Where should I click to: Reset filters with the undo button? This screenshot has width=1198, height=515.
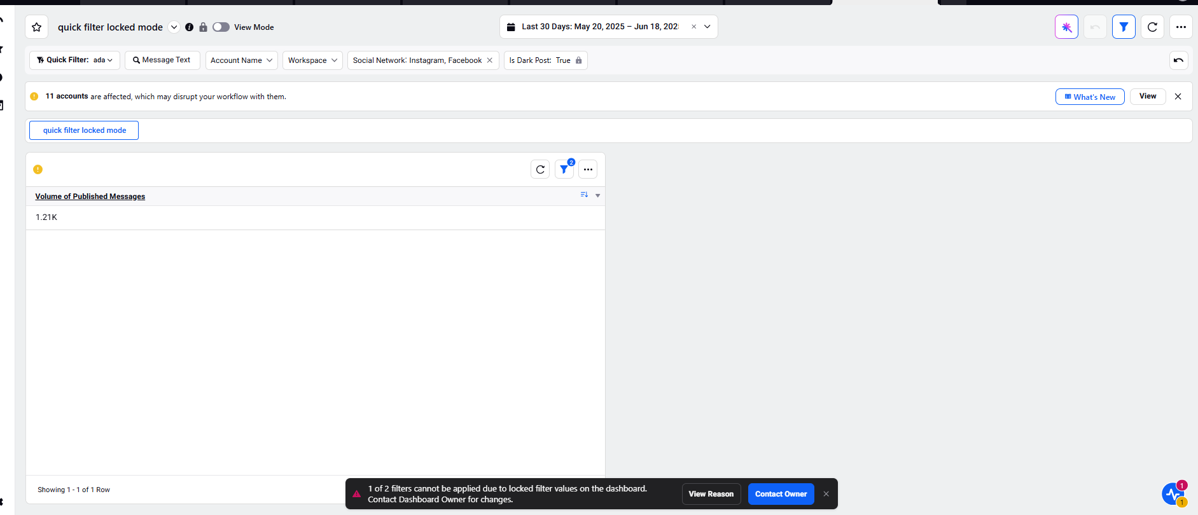click(x=1178, y=60)
